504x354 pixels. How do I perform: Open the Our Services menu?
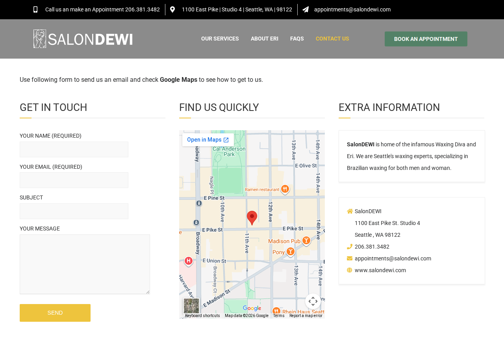[x=220, y=39]
